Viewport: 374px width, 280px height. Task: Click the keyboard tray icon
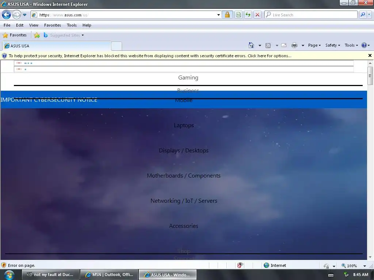click(331, 275)
